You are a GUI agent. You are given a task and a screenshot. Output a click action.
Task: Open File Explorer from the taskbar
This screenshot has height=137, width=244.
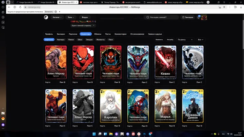(111, 134)
